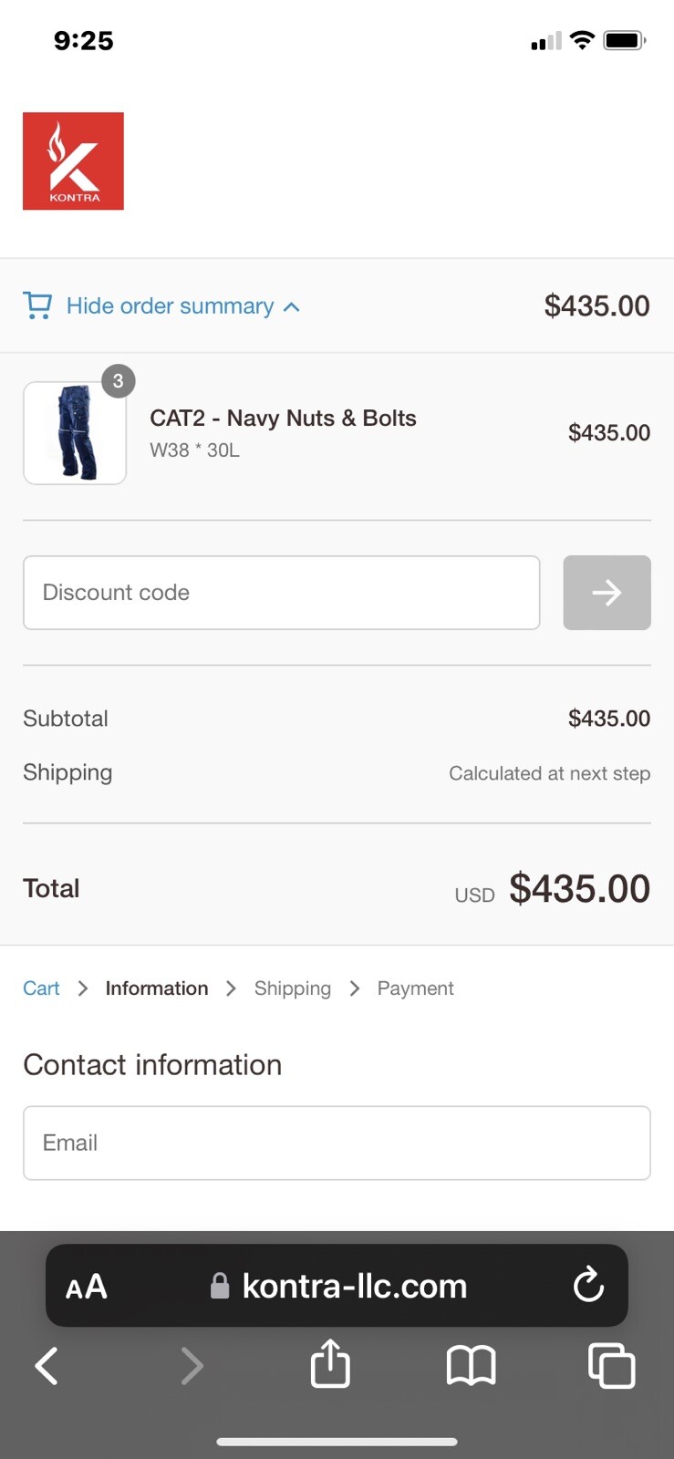This screenshot has height=1459, width=674.
Task: Click the Discount code field
Action: click(x=281, y=593)
